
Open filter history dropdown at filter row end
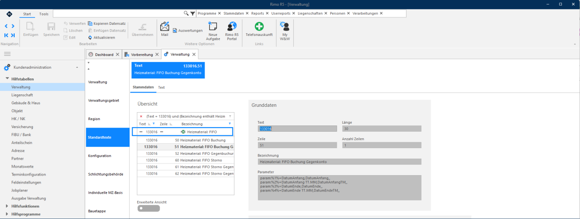pos(230,116)
